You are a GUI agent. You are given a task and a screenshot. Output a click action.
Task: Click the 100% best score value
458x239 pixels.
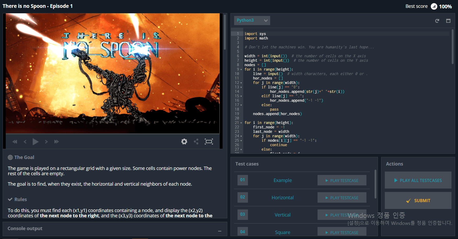coord(445,7)
